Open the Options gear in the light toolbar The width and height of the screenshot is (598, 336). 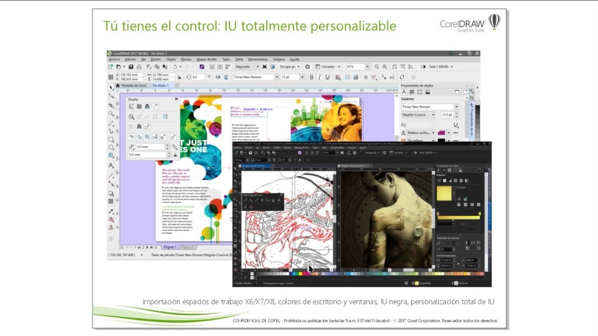307,67
